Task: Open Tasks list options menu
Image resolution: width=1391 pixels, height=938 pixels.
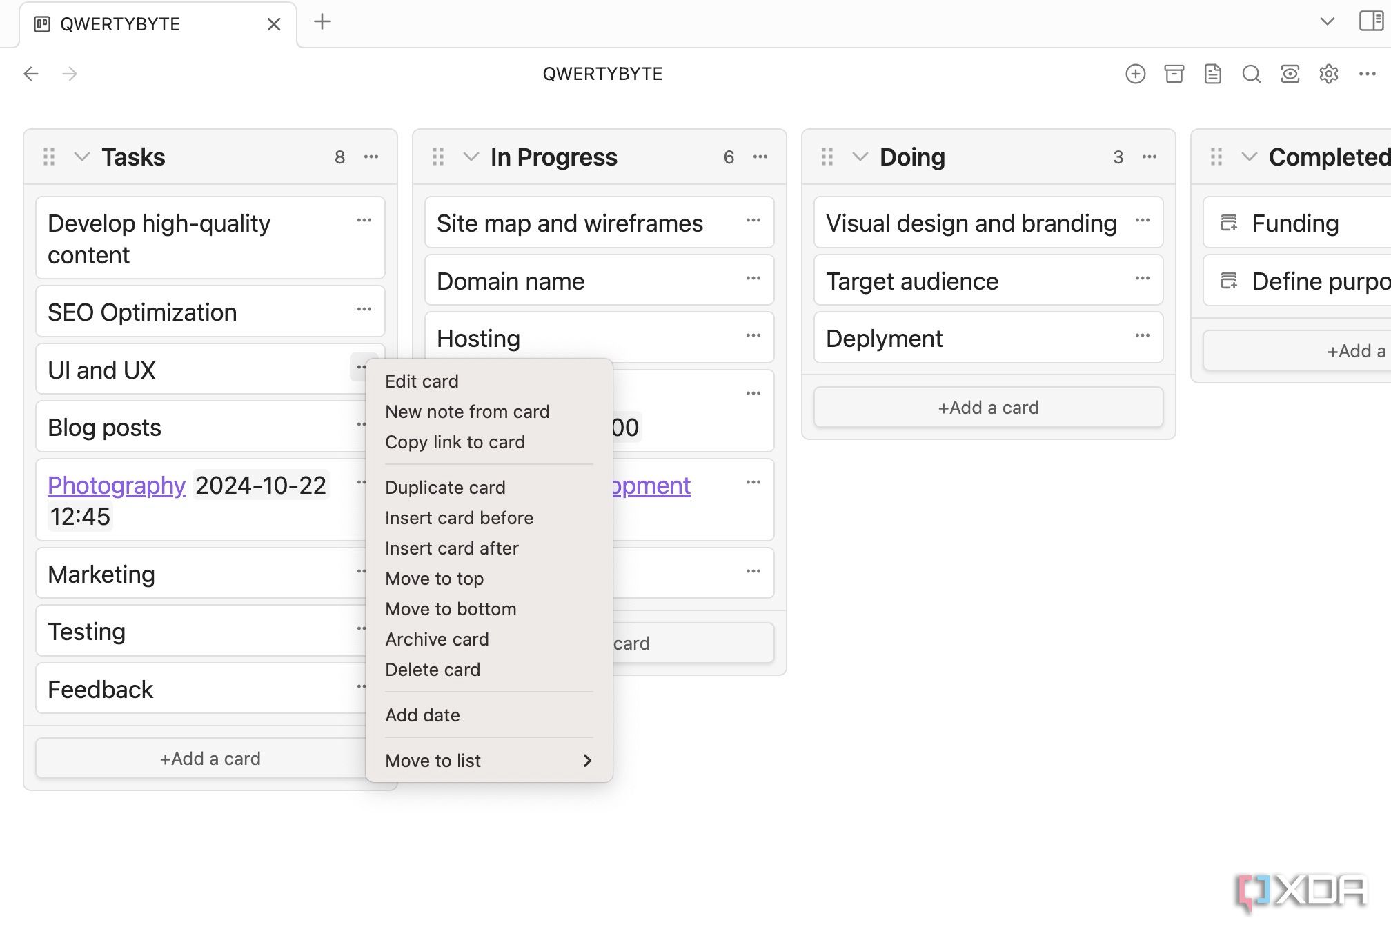Action: [371, 157]
